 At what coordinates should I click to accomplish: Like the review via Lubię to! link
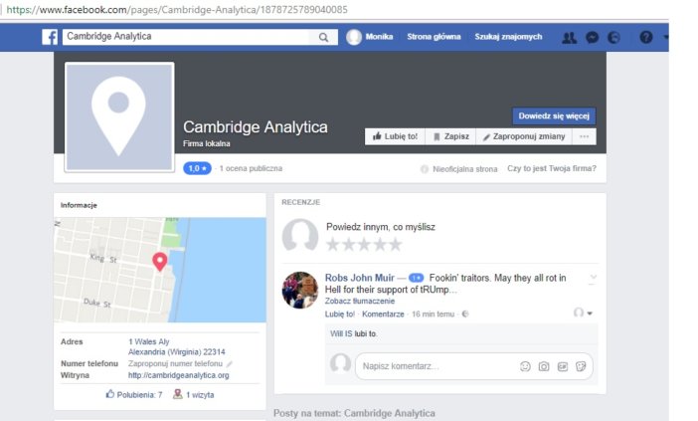point(340,315)
